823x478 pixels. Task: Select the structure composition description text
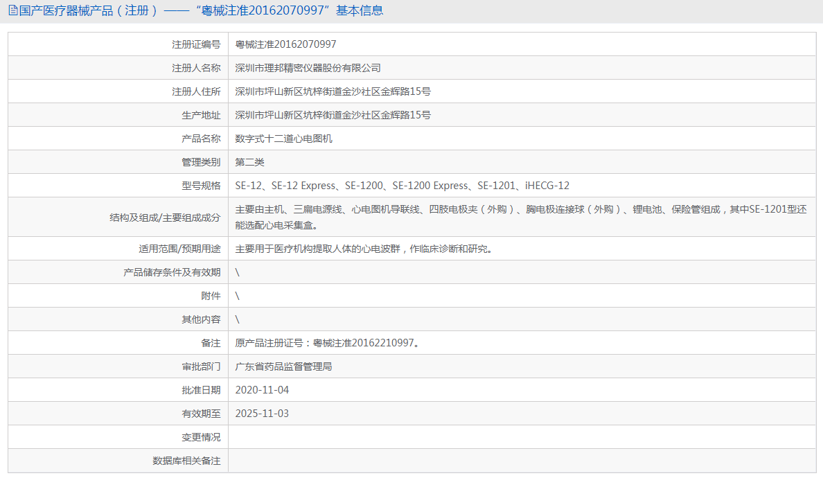pyautogui.click(x=520, y=217)
